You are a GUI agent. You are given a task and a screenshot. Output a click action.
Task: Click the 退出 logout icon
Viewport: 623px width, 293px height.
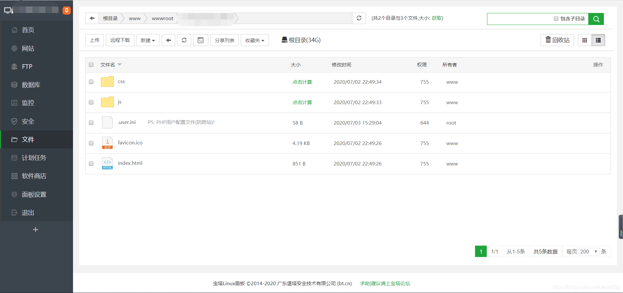(x=14, y=213)
